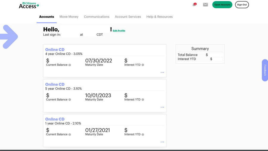Switch to the Communications tab
Viewport: 268px width, 151px height.
pyautogui.click(x=96, y=17)
